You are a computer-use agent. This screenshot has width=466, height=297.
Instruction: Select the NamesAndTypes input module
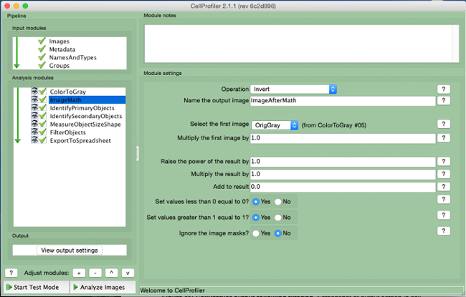click(x=72, y=57)
